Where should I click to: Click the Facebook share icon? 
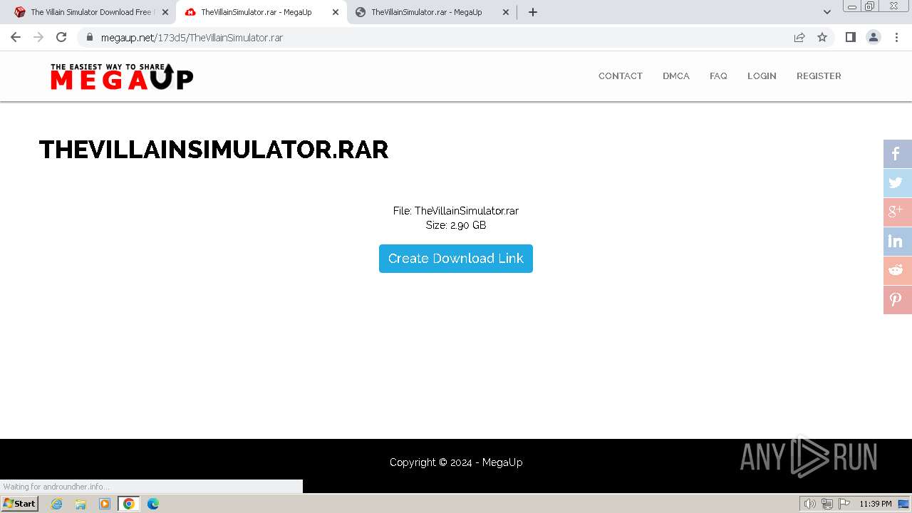(897, 154)
